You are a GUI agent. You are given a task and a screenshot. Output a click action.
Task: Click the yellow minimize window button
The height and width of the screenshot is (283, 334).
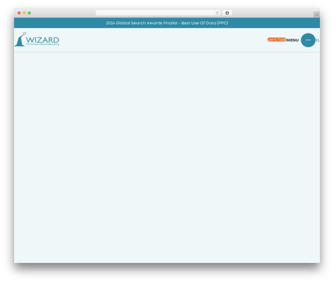click(24, 13)
